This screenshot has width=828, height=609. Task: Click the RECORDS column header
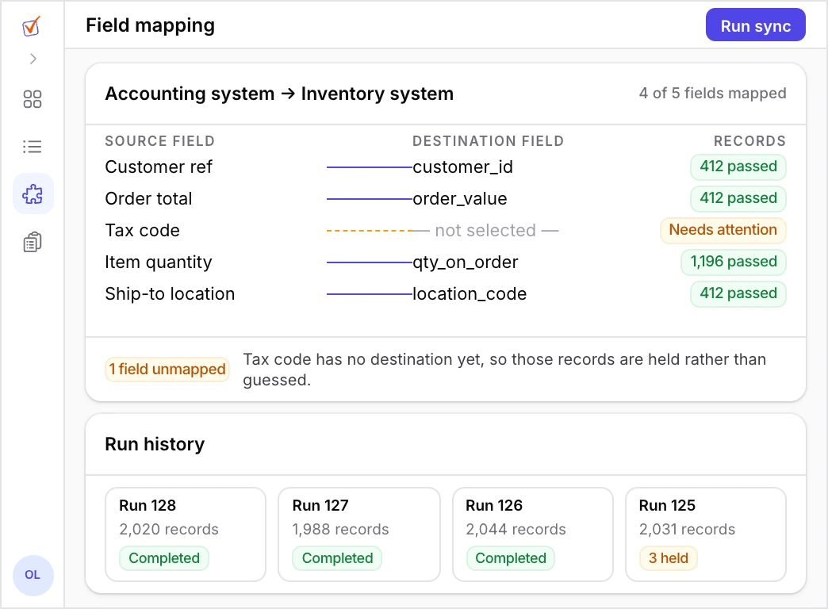tap(749, 141)
